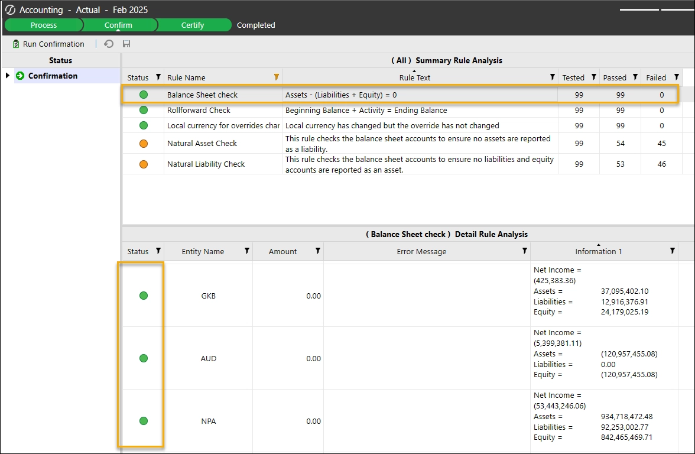This screenshot has height=454, width=695.
Task: Open the Passed column filter
Action: pos(635,77)
